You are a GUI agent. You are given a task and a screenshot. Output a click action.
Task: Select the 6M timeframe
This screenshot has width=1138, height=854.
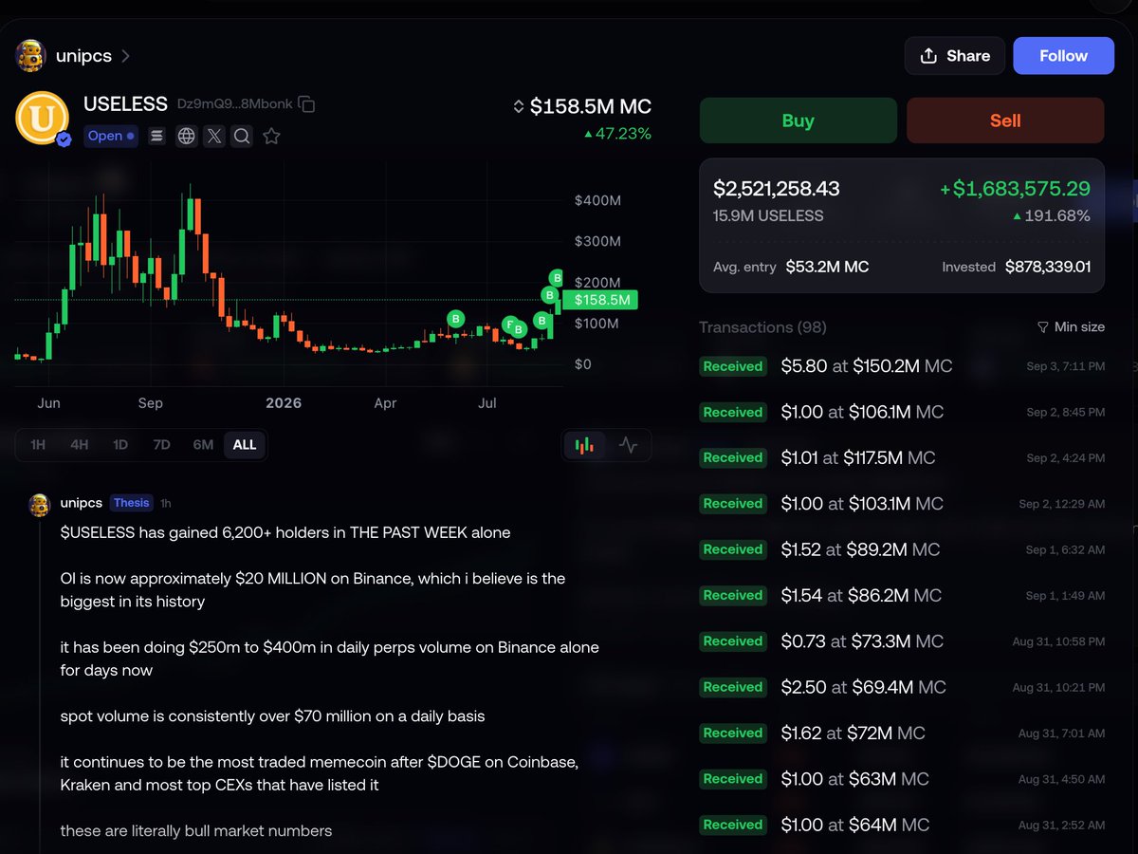point(203,444)
